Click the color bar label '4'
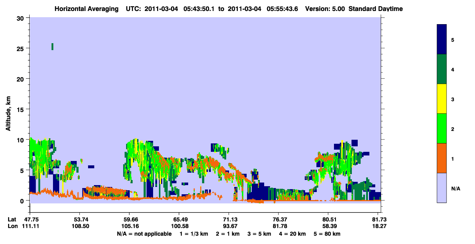 (453, 70)
